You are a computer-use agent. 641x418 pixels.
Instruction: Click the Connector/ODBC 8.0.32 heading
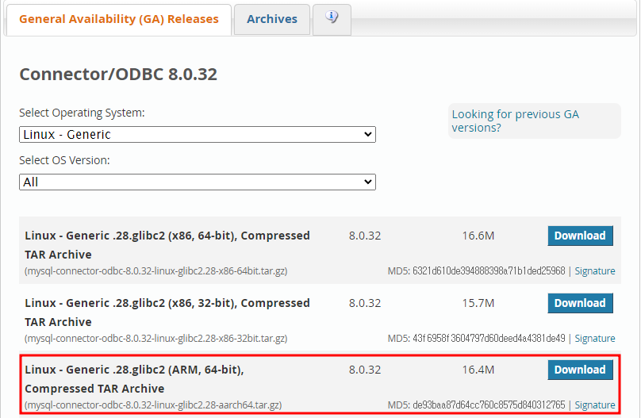pos(118,75)
